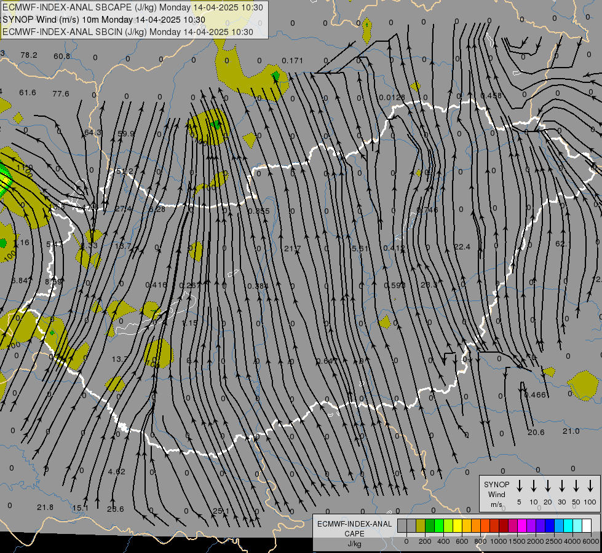This screenshot has width=602, height=553.
Task: Click the 0.746 value on the map
Action: (427, 210)
